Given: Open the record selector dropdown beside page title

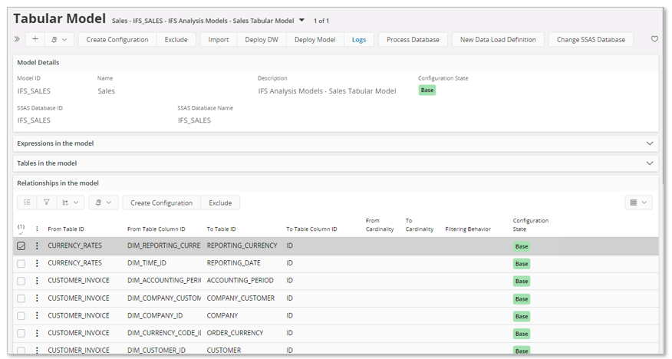Looking at the screenshot, I should [302, 21].
